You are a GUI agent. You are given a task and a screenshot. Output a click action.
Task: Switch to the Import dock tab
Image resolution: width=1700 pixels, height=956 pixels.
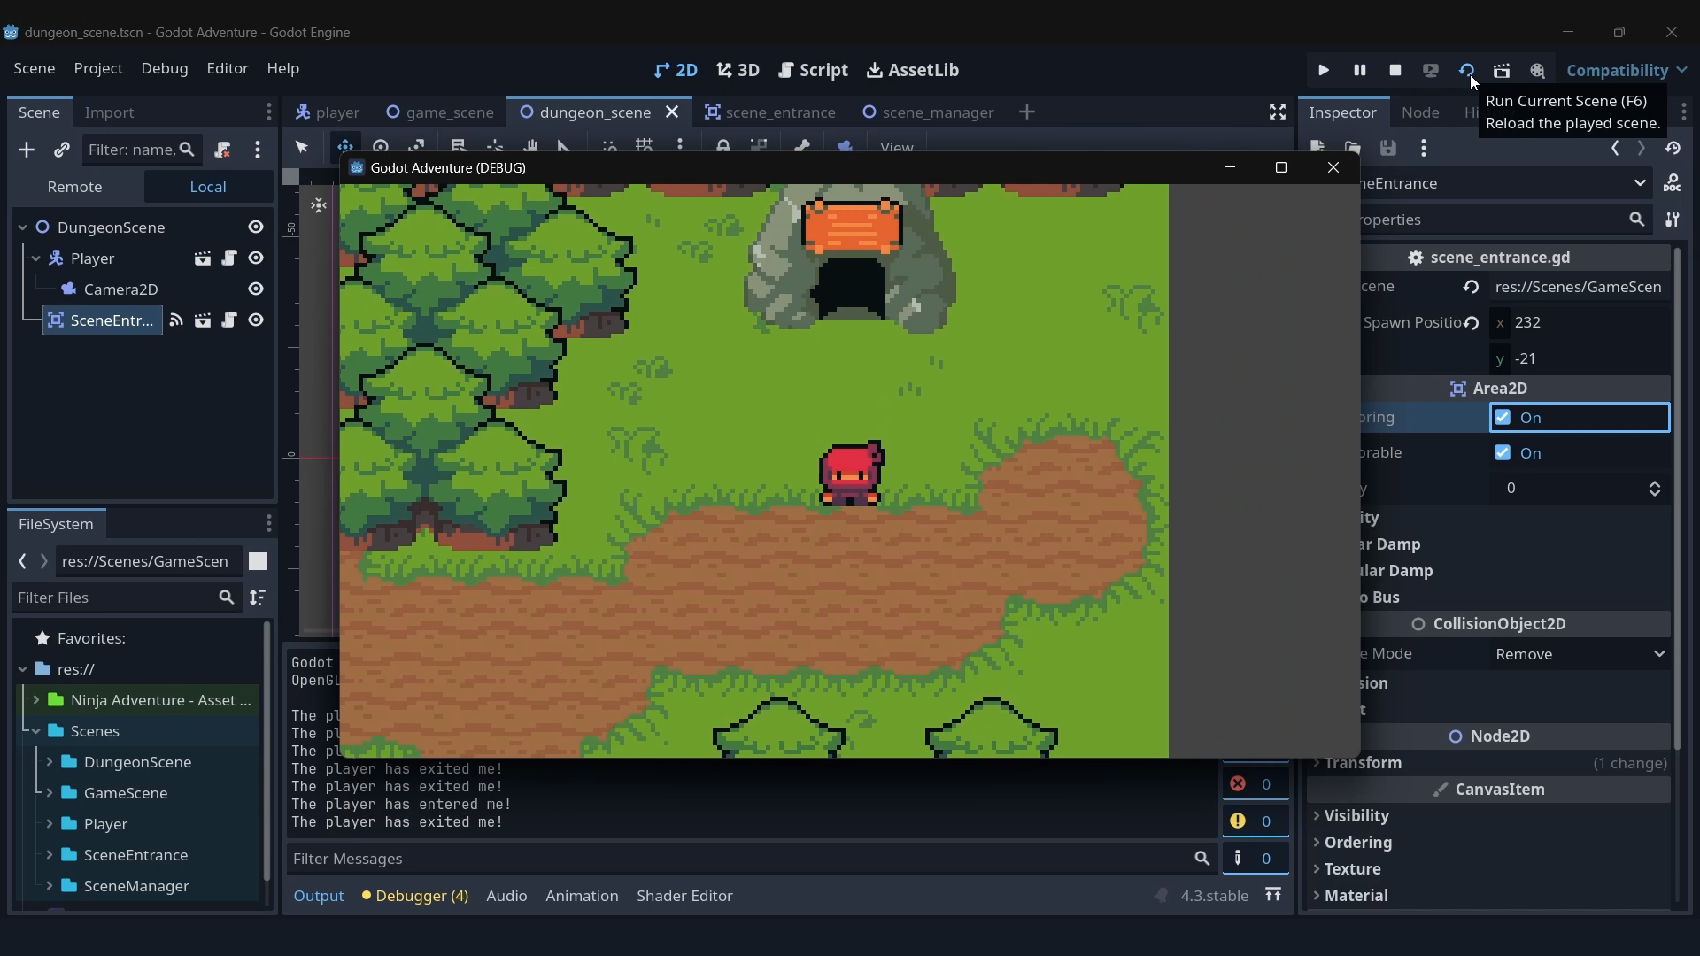[x=110, y=112]
